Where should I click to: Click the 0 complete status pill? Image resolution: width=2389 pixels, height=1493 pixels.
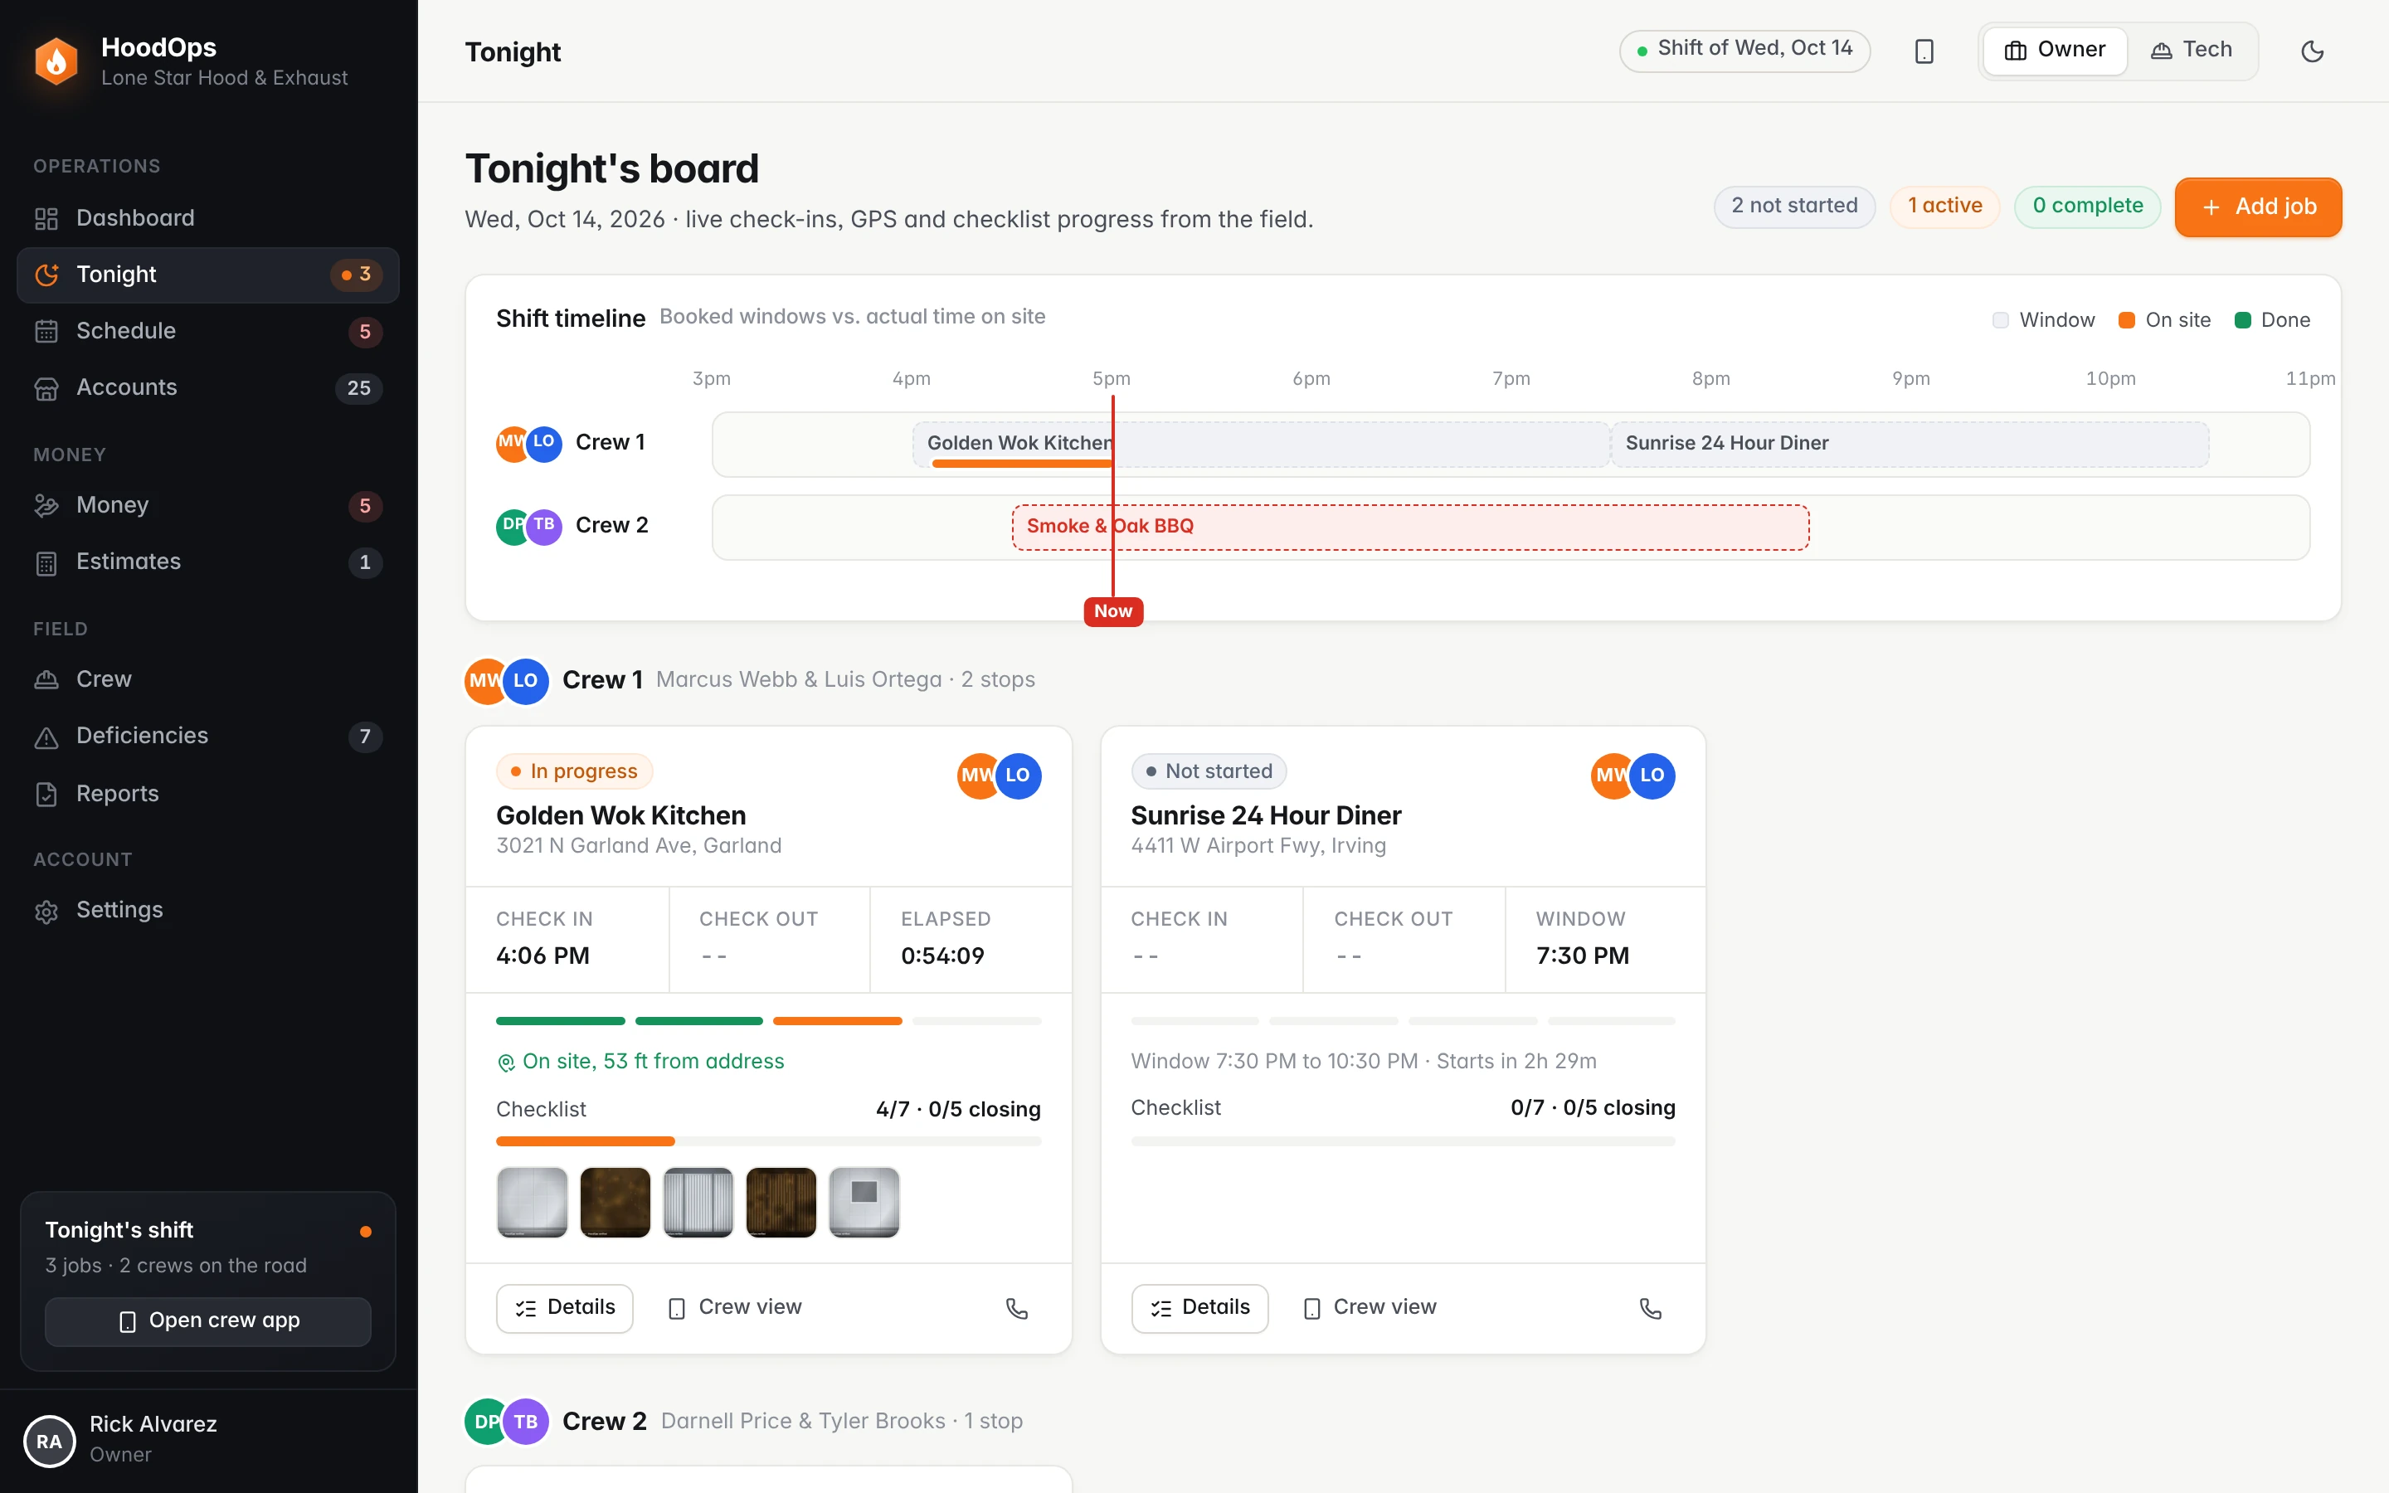(2087, 207)
